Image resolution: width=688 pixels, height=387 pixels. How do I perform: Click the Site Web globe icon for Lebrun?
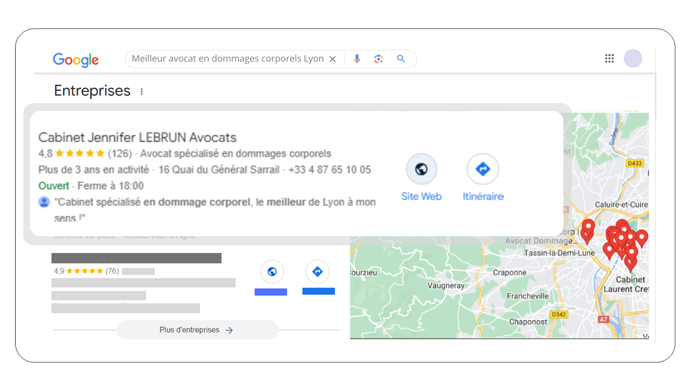(421, 169)
